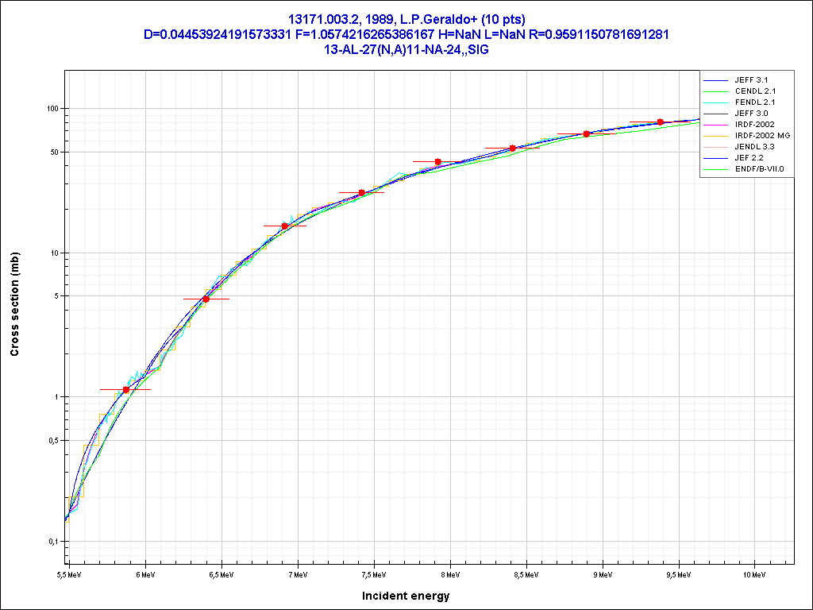
Task: Click the red data point near 8 MeV
Action: 438,161
